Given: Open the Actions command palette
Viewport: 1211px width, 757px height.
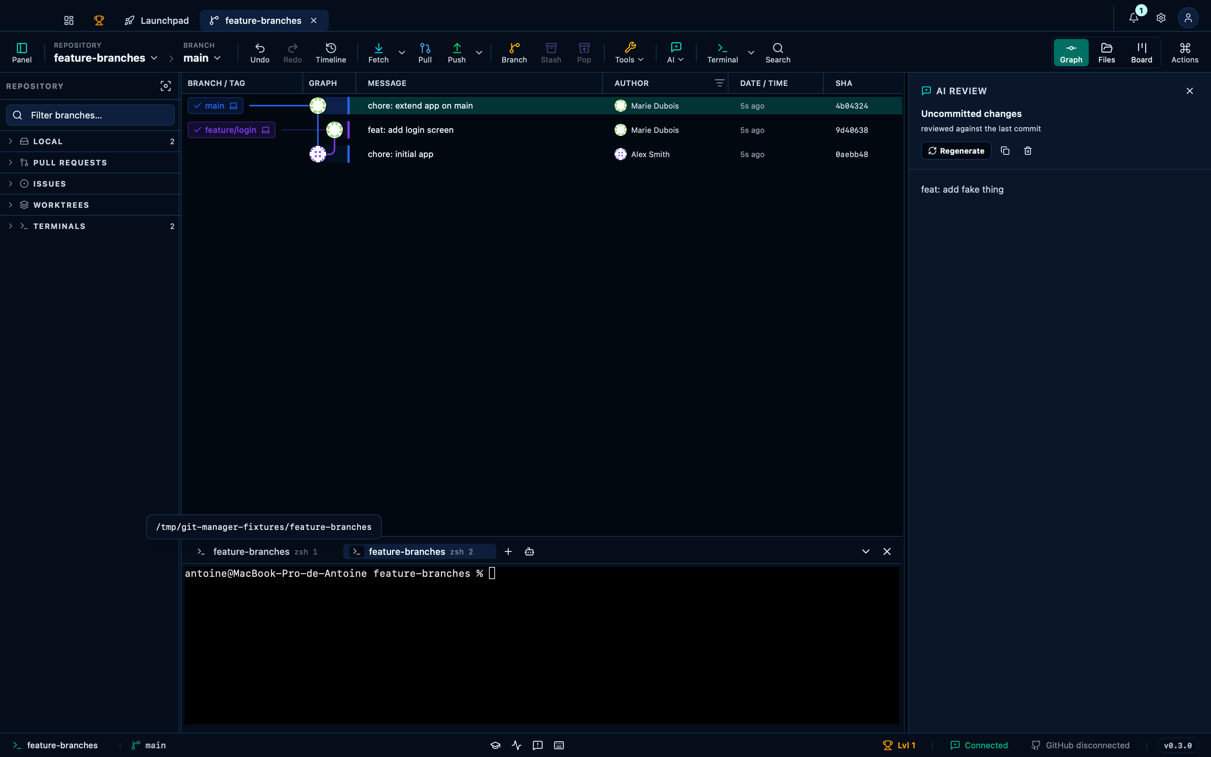Looking at the screenshot, I should tap(1185, 53).
